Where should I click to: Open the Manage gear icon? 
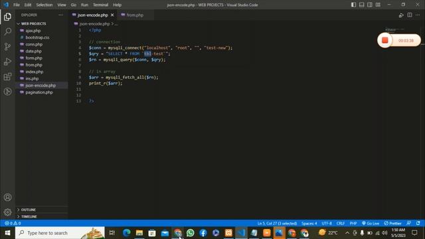pos(7,212)
